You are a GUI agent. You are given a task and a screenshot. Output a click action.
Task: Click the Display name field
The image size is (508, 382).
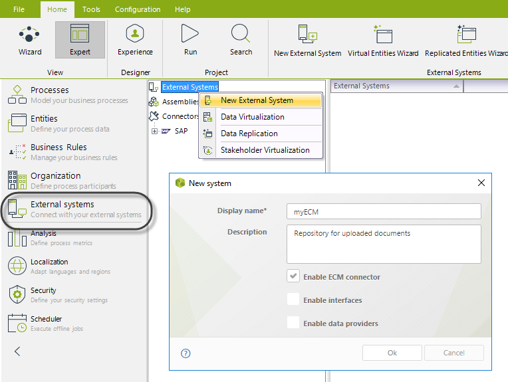(384, 211)
